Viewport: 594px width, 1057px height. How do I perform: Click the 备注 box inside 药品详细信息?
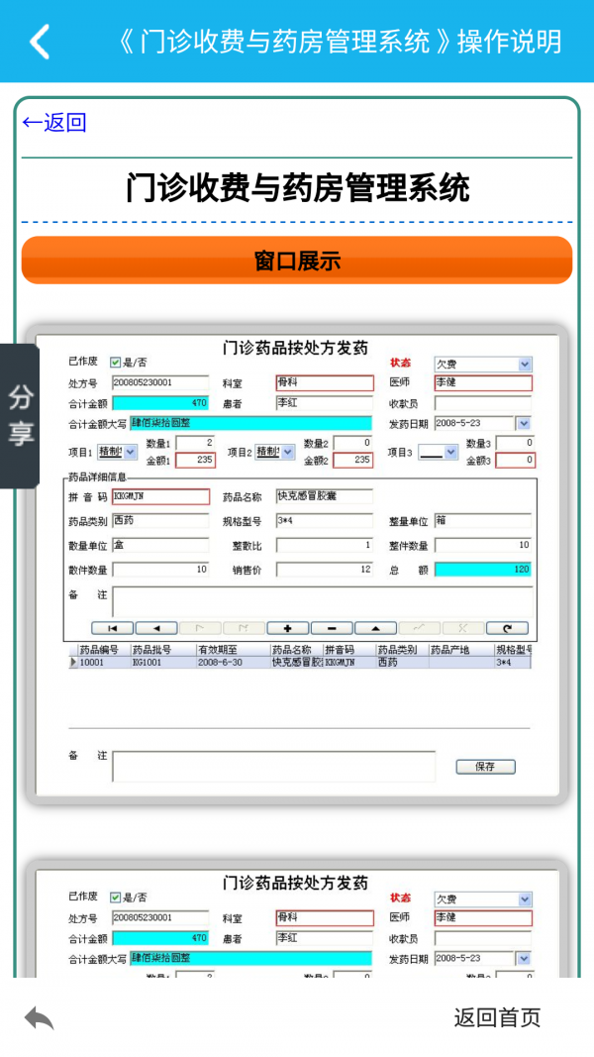point(323,601)
